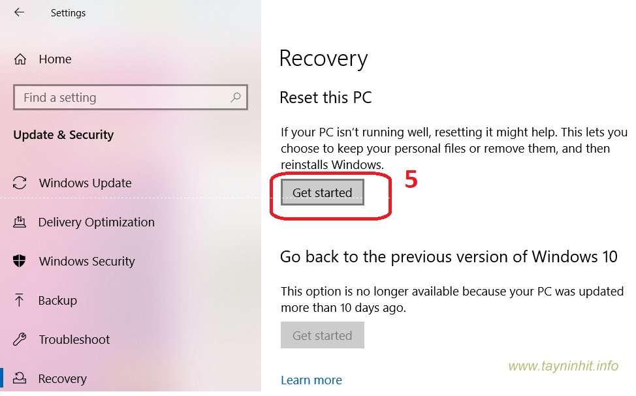
Task: Go to Settings Home
Action: 55,59
